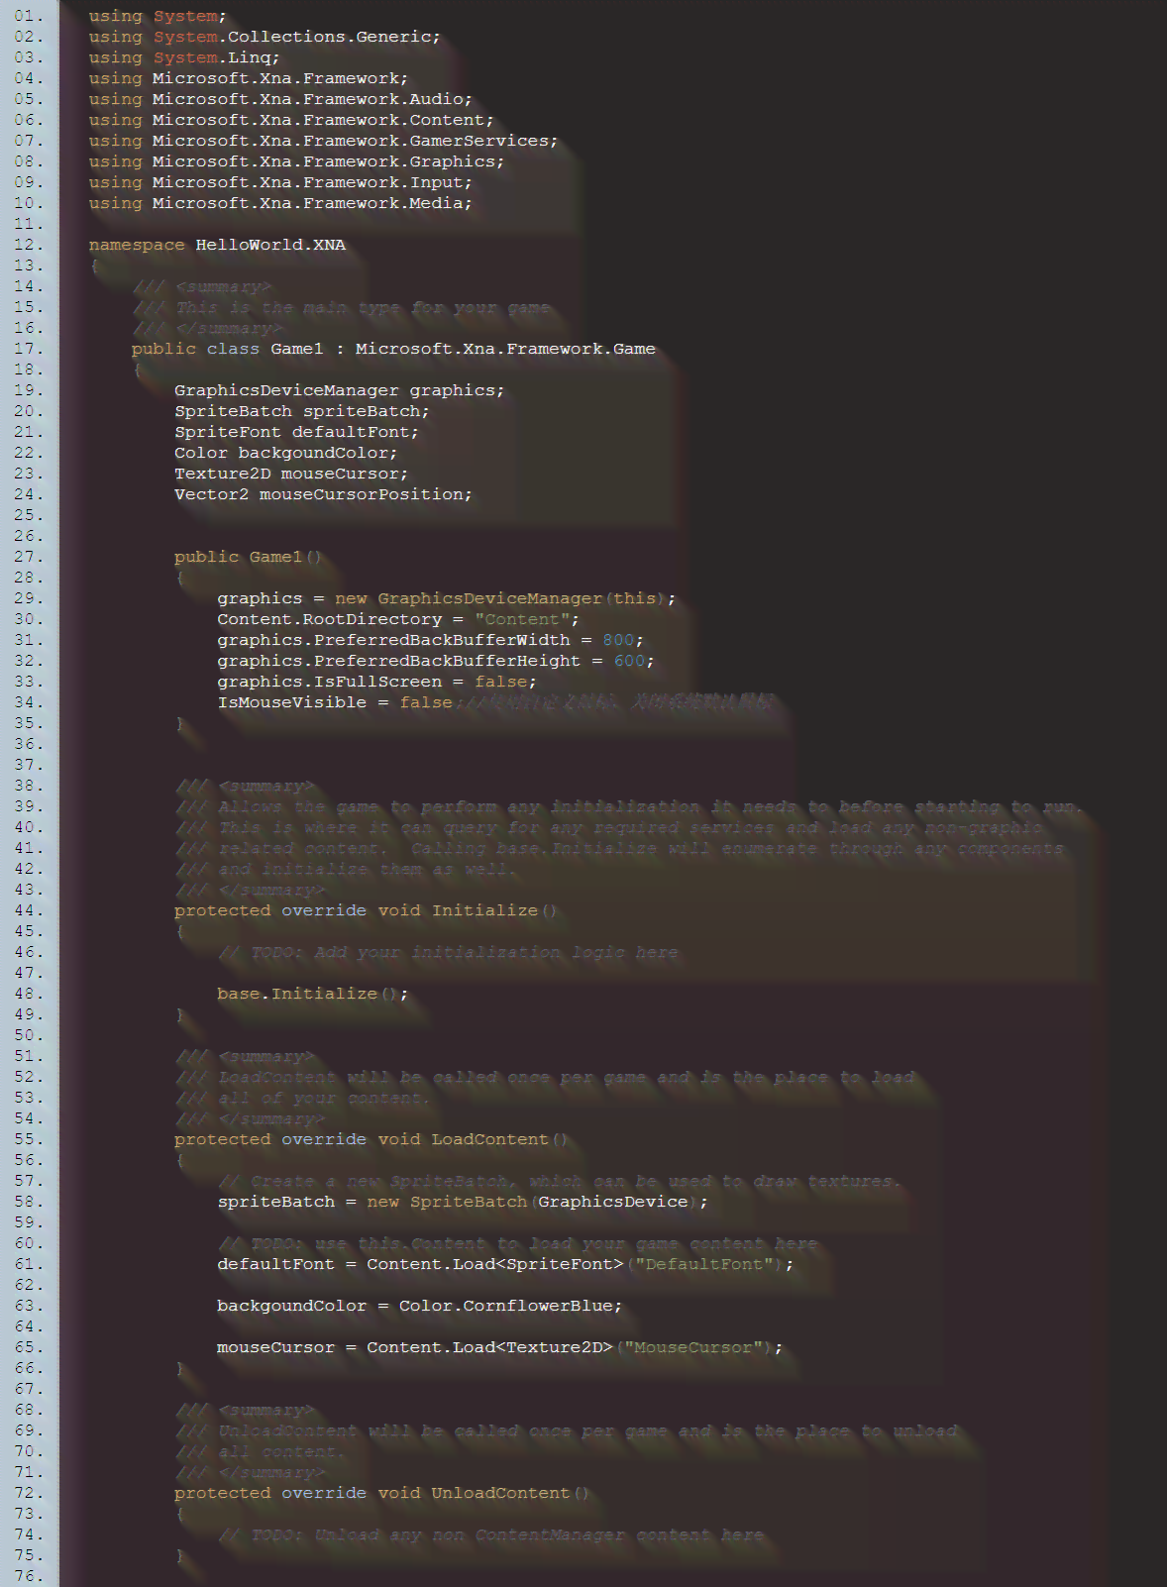1167x1587 pixels.
Task: Click 'base.Initialize();' statement
Action: pos(313,994)
